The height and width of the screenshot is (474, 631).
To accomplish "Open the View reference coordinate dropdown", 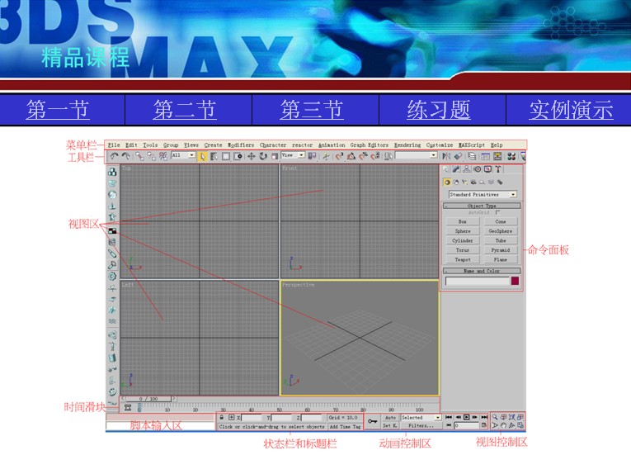I will (x=293, y=155).
